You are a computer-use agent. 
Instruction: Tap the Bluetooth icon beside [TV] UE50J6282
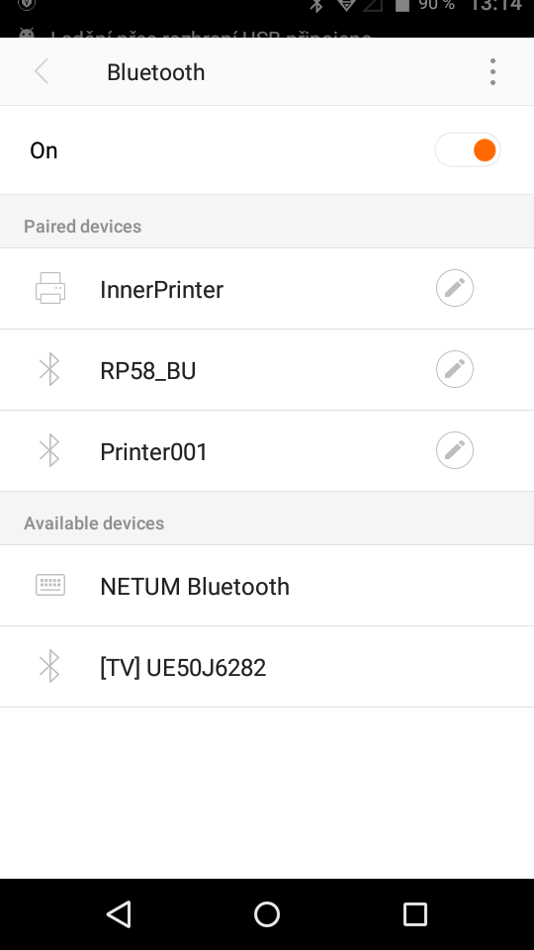[49, 666]
